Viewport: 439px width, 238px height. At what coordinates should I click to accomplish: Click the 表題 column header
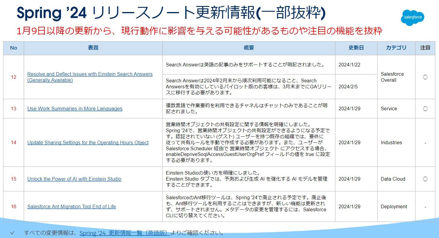click(93, 48)
